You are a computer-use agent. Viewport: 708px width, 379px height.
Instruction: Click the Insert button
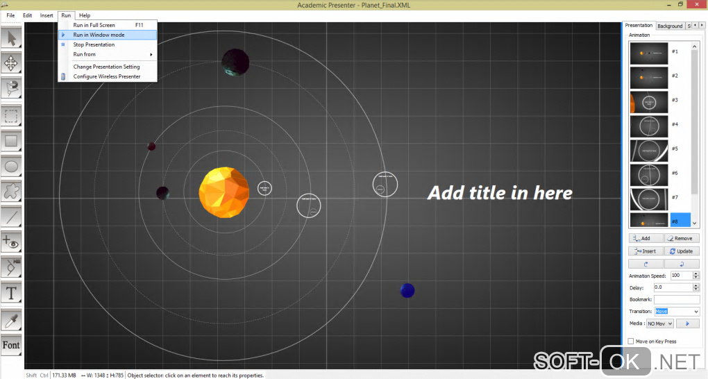[646, 251]
